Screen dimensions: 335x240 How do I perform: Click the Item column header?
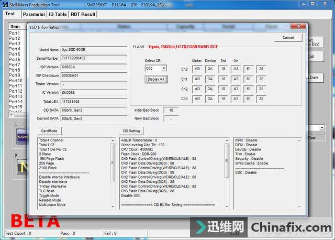tap(17, 26)
